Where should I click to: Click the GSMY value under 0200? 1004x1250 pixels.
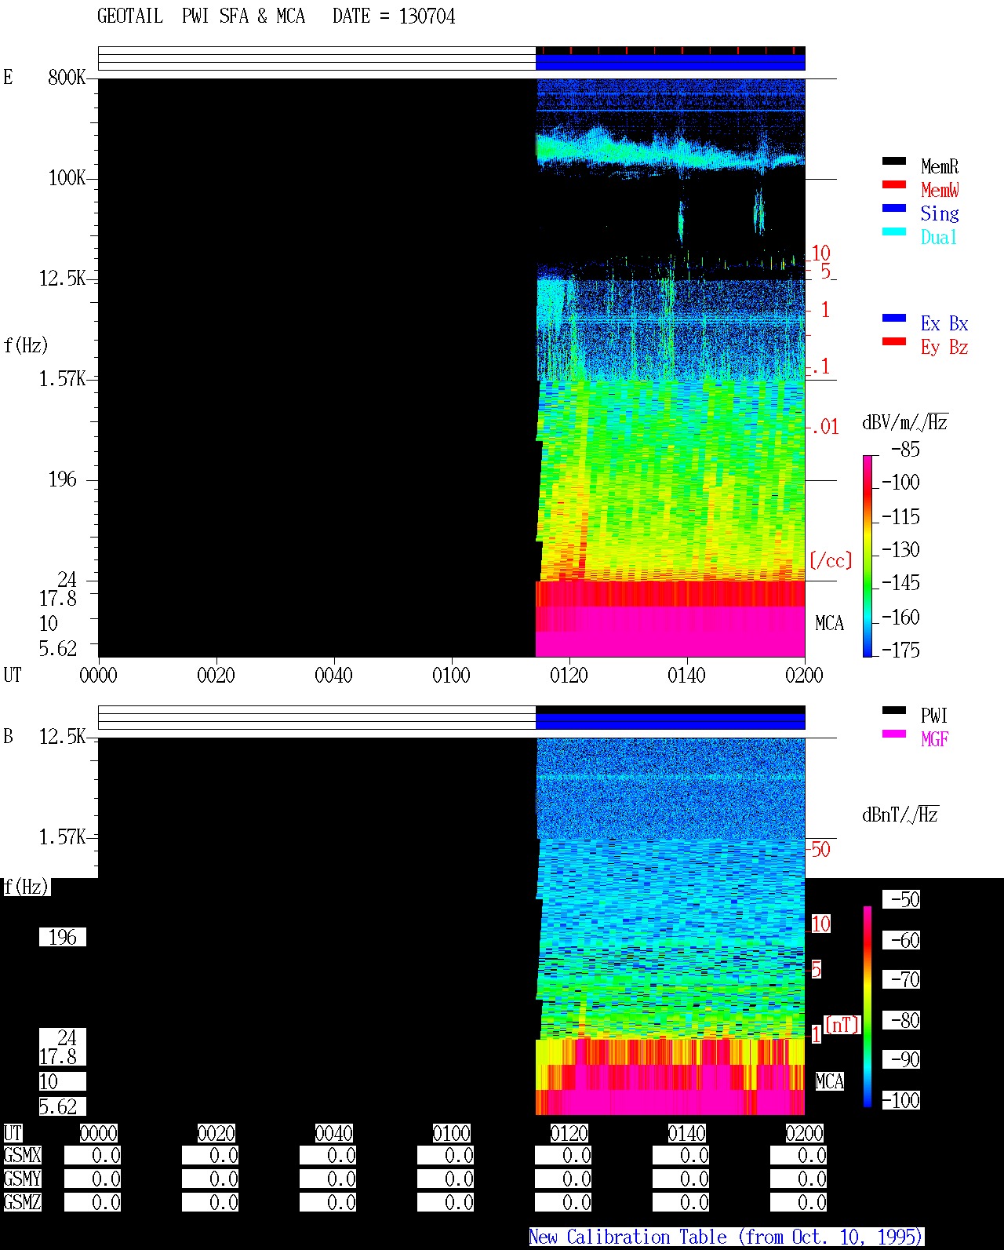(798, 1179)
